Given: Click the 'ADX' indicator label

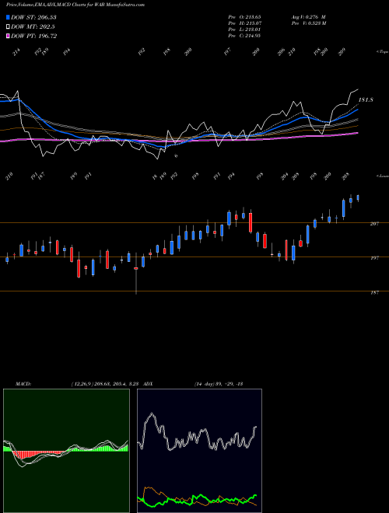Looking at the screenshot, I should tap(149, 384).
